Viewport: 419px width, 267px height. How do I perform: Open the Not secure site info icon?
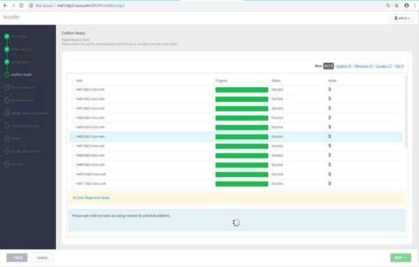(31, 6)
